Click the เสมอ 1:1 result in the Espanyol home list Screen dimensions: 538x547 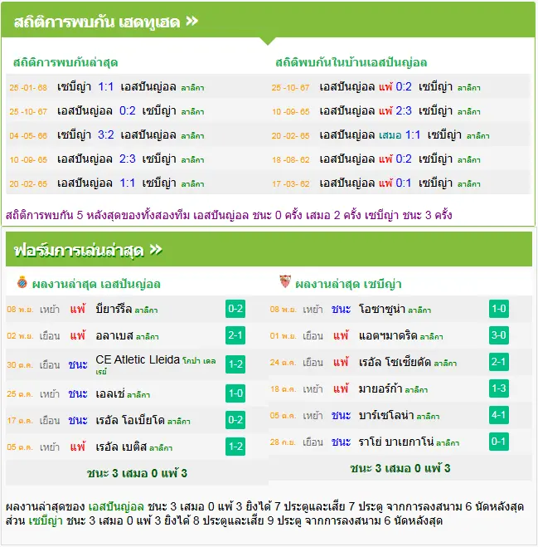(x=400, y=134)
